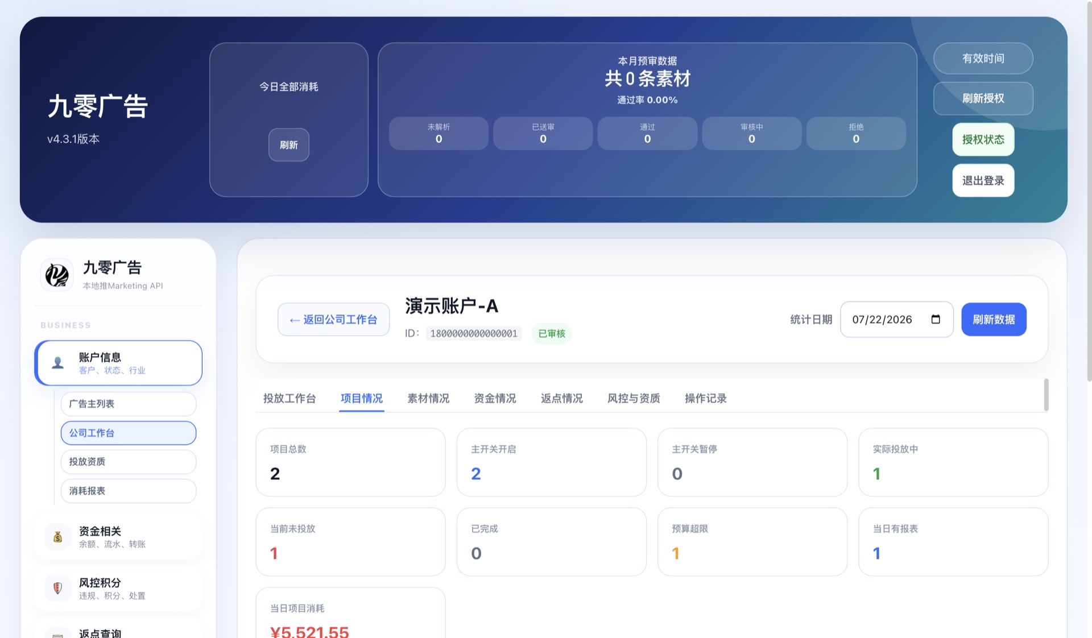Click the 统计日期 date input field
Screen dimensions: 1092x638
pyautogui.click(x=896, y=319)
